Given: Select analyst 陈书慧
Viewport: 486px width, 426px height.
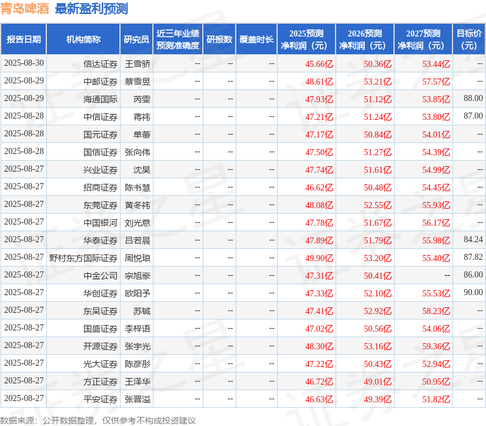Looking at the screenshot, I should pyautogui.click(x=138, y=188).
